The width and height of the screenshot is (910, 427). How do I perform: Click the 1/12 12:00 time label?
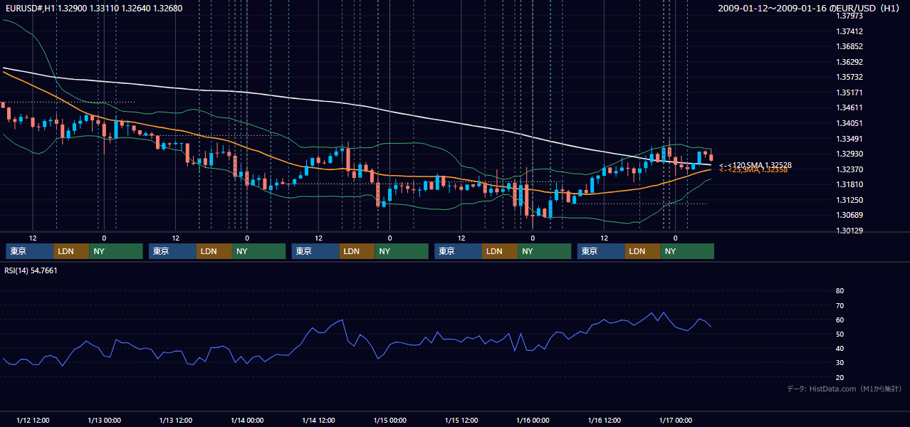[x=33, y=421]
